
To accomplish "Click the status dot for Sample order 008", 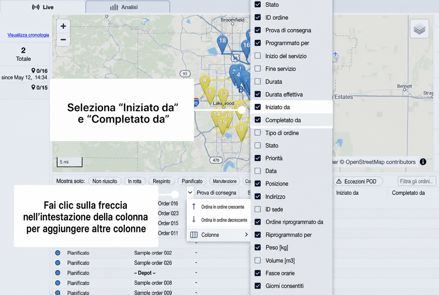I will click(58, 283).
